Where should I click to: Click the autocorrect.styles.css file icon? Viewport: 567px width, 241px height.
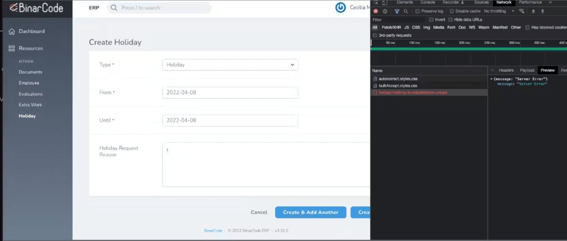(375, 79)
